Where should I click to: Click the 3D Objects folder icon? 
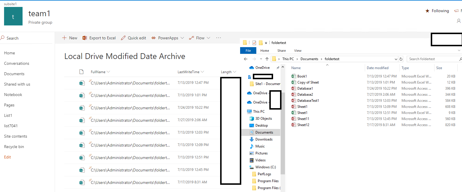coord(252,119)
